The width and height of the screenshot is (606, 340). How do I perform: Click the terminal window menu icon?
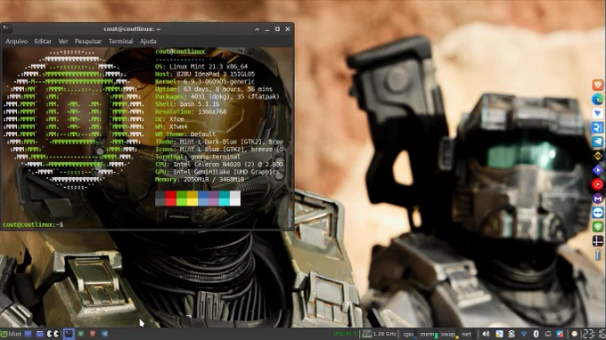click(6, 28)
